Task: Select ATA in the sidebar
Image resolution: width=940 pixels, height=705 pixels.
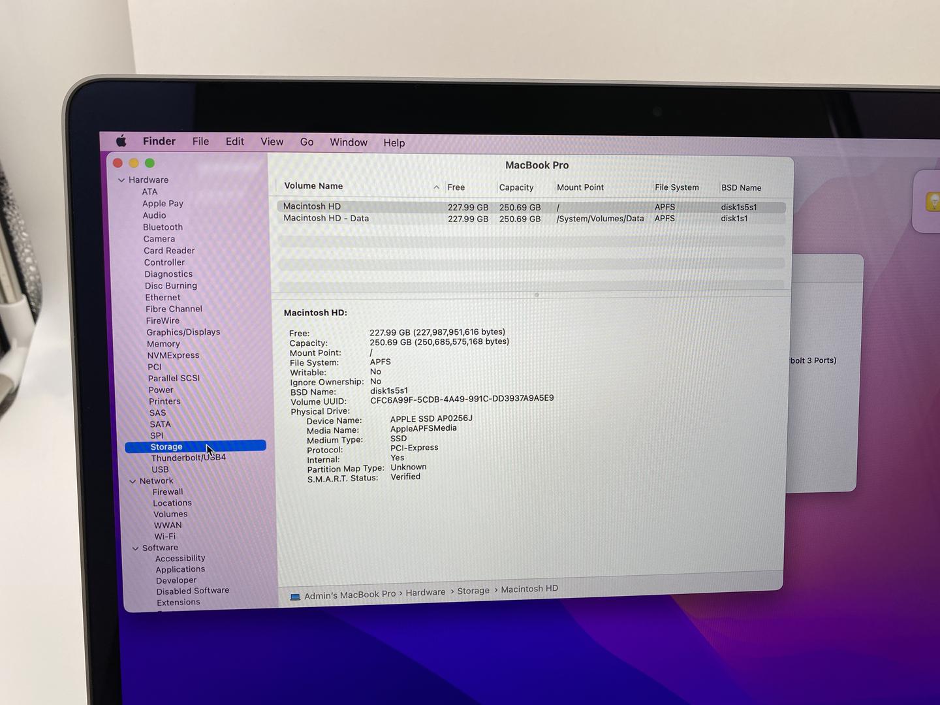Action: [x=150, y=191]
